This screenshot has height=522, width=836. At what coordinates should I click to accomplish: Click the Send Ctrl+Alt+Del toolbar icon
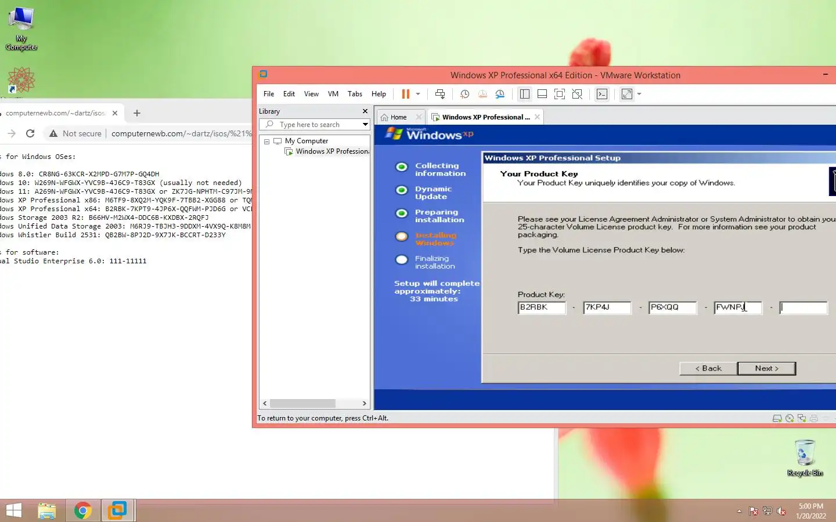pos(440,94)
